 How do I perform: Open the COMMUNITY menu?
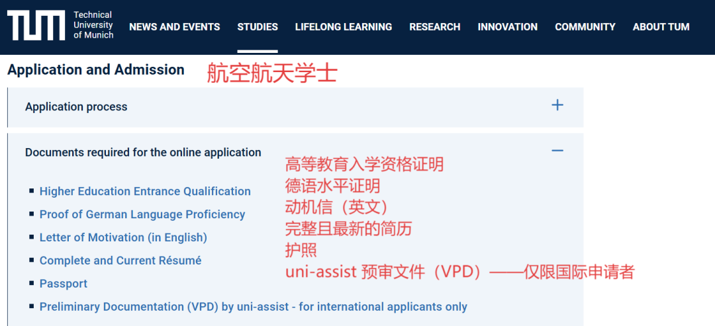(x=585, y=27)
